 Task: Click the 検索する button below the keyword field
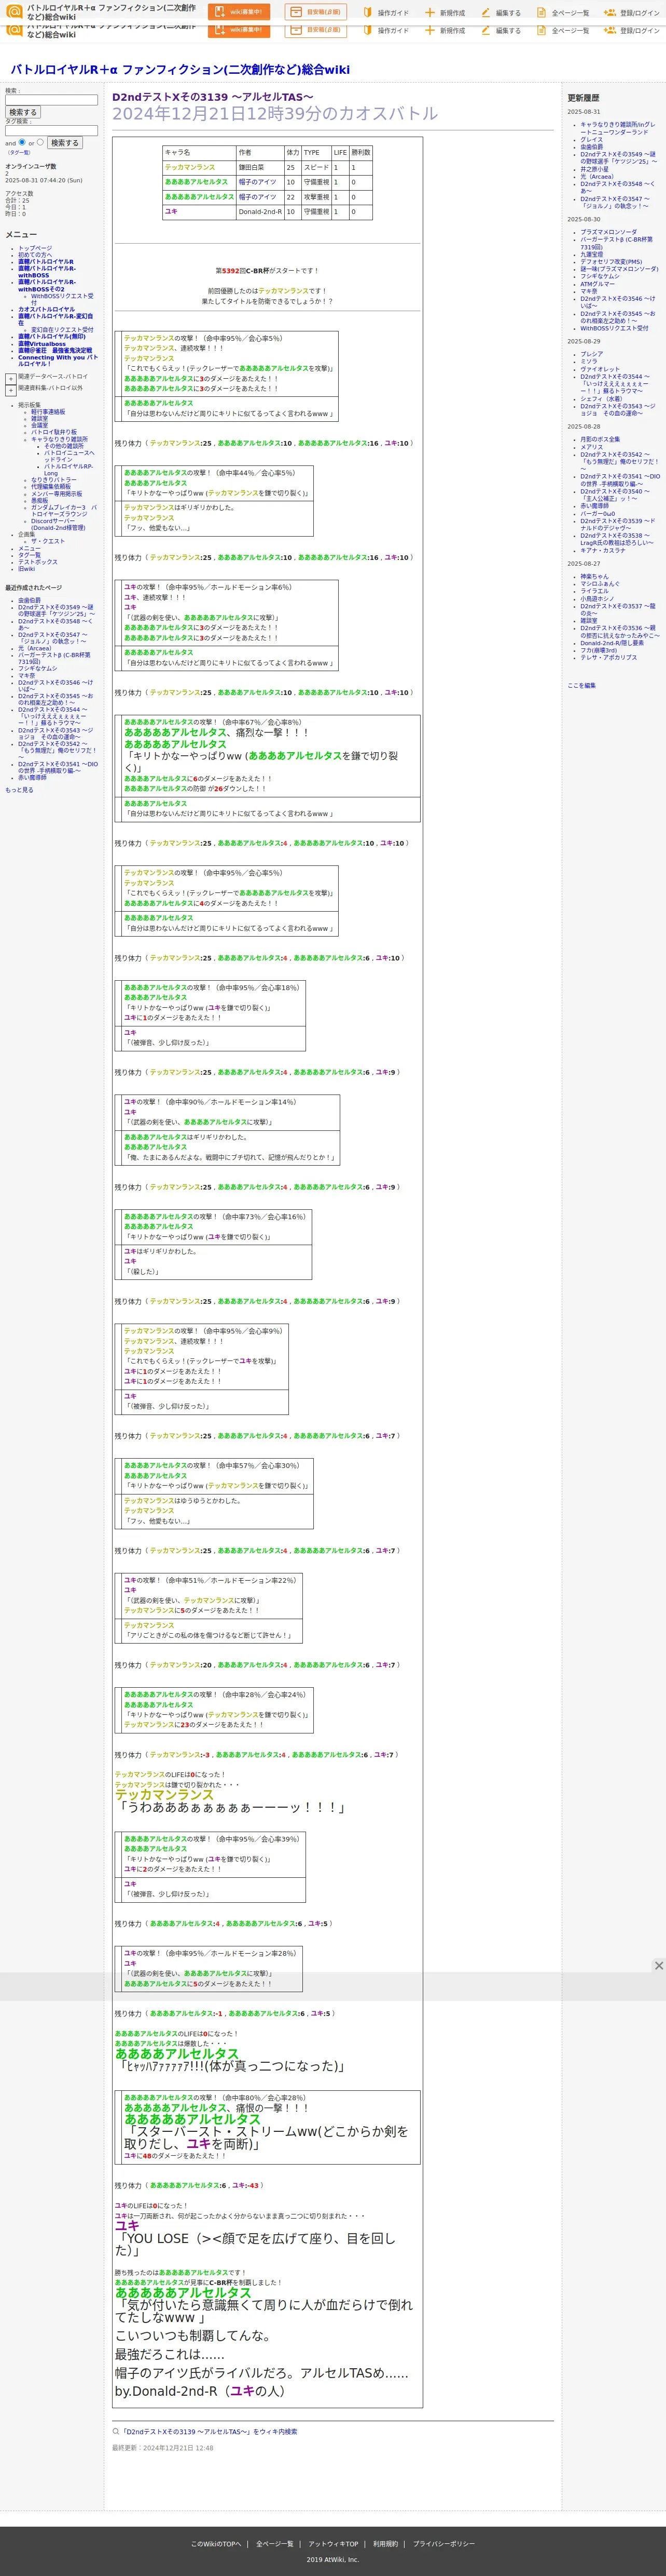[x=22, y=112]
